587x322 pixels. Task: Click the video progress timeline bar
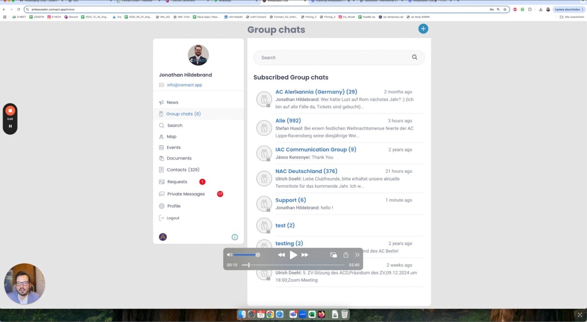coord(293,265)
